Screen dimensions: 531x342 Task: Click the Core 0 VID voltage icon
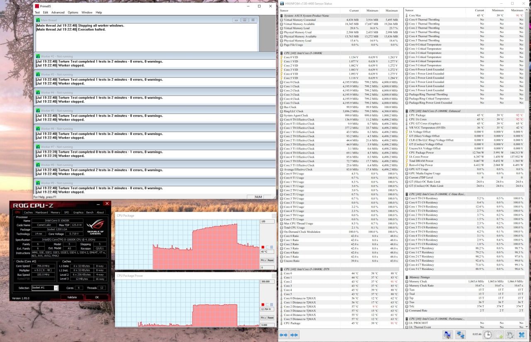pyautogui.click(x=282, y=57)
